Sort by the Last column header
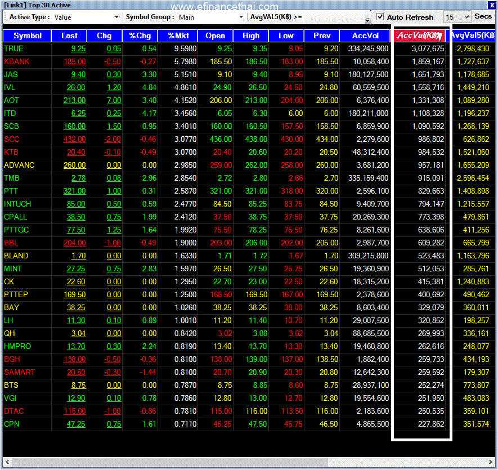The image size is (498, 470). coord(69,35)
